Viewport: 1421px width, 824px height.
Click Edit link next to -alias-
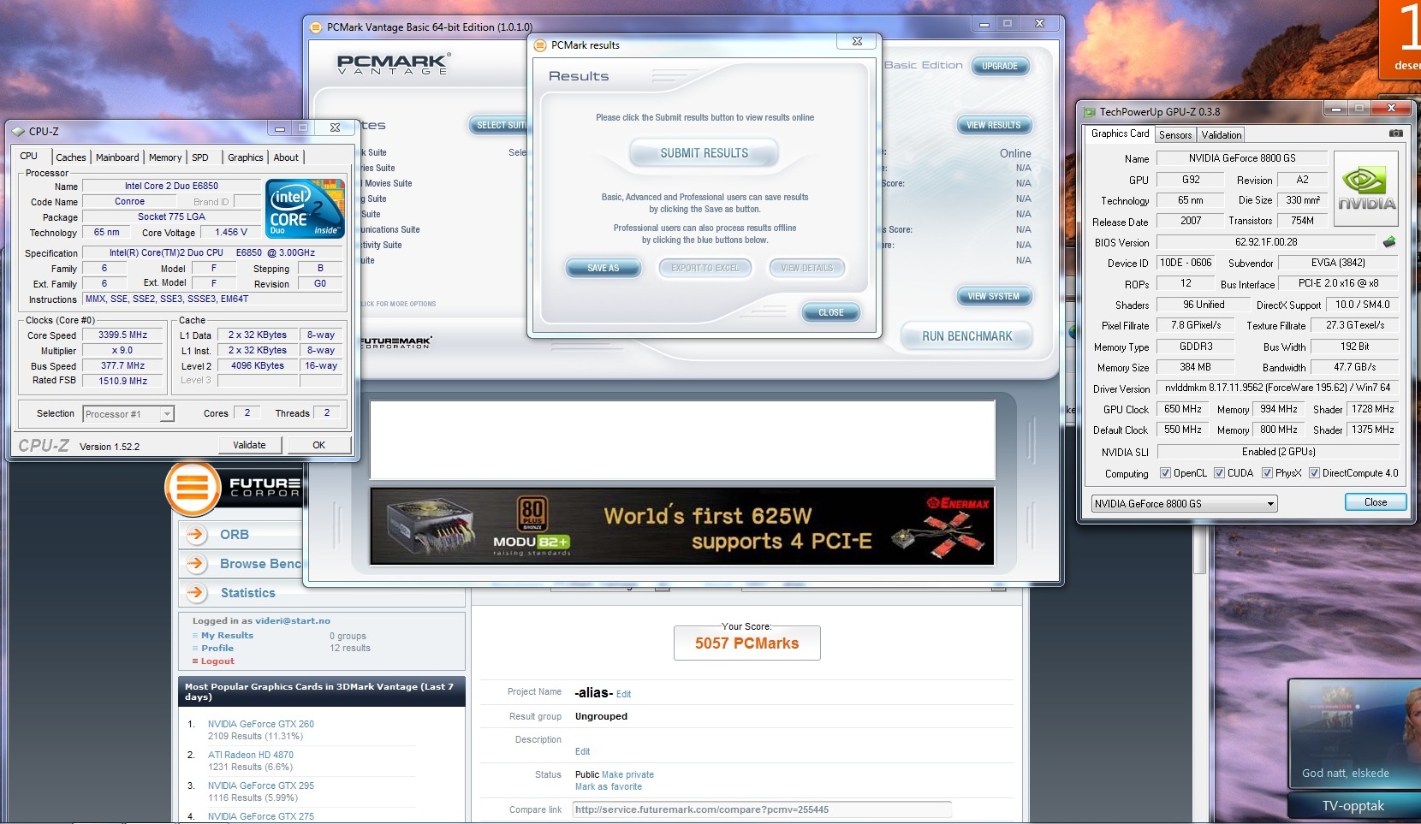(x=623, y=694)
